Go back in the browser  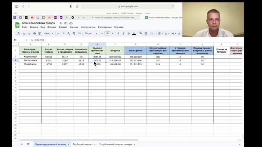pyautogui.click(x=23, y=7)
